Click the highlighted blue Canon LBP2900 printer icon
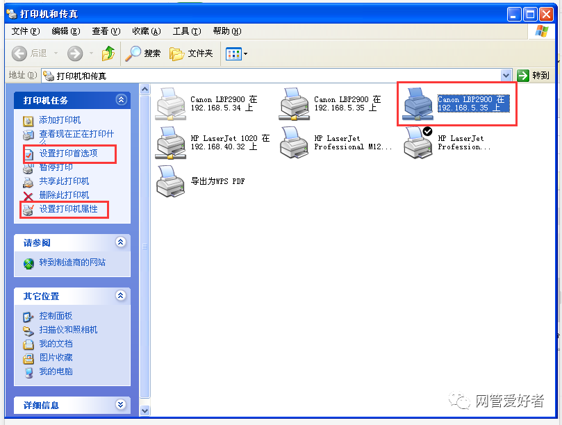 pos(418,104)
